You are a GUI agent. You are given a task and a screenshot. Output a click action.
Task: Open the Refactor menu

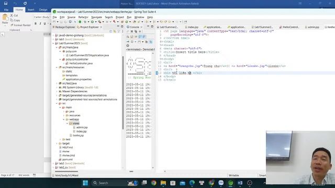point(83,17)
